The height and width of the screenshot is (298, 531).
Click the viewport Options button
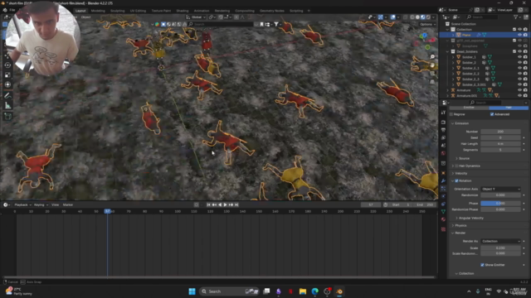click(x=427, y=24)
